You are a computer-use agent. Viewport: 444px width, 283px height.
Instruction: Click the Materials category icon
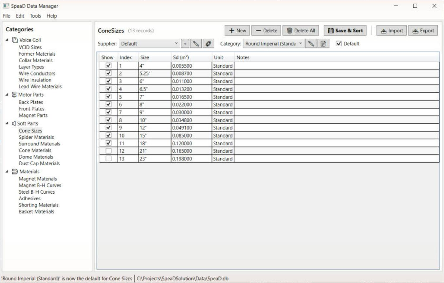[x=15, y=171]
